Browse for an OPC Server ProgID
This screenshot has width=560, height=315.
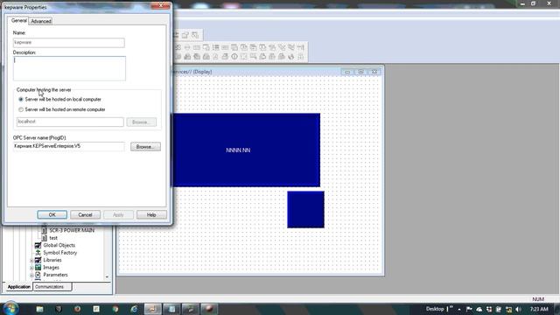(x=145, y=147)
